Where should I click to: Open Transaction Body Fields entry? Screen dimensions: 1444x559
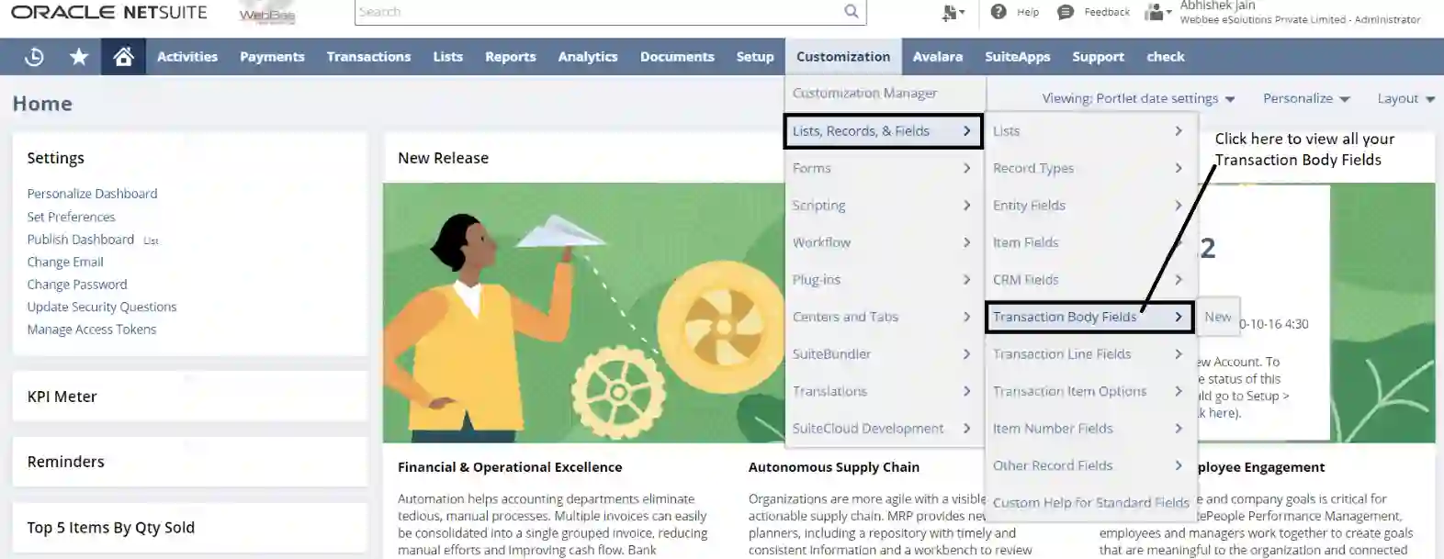(1089, 317)
